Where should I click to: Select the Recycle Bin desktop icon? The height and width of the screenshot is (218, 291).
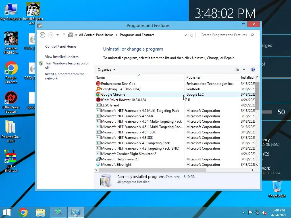tap(277, 189)
